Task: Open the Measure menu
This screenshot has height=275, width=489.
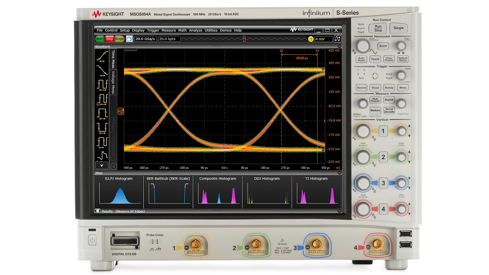Action: (x=169, y=30)
